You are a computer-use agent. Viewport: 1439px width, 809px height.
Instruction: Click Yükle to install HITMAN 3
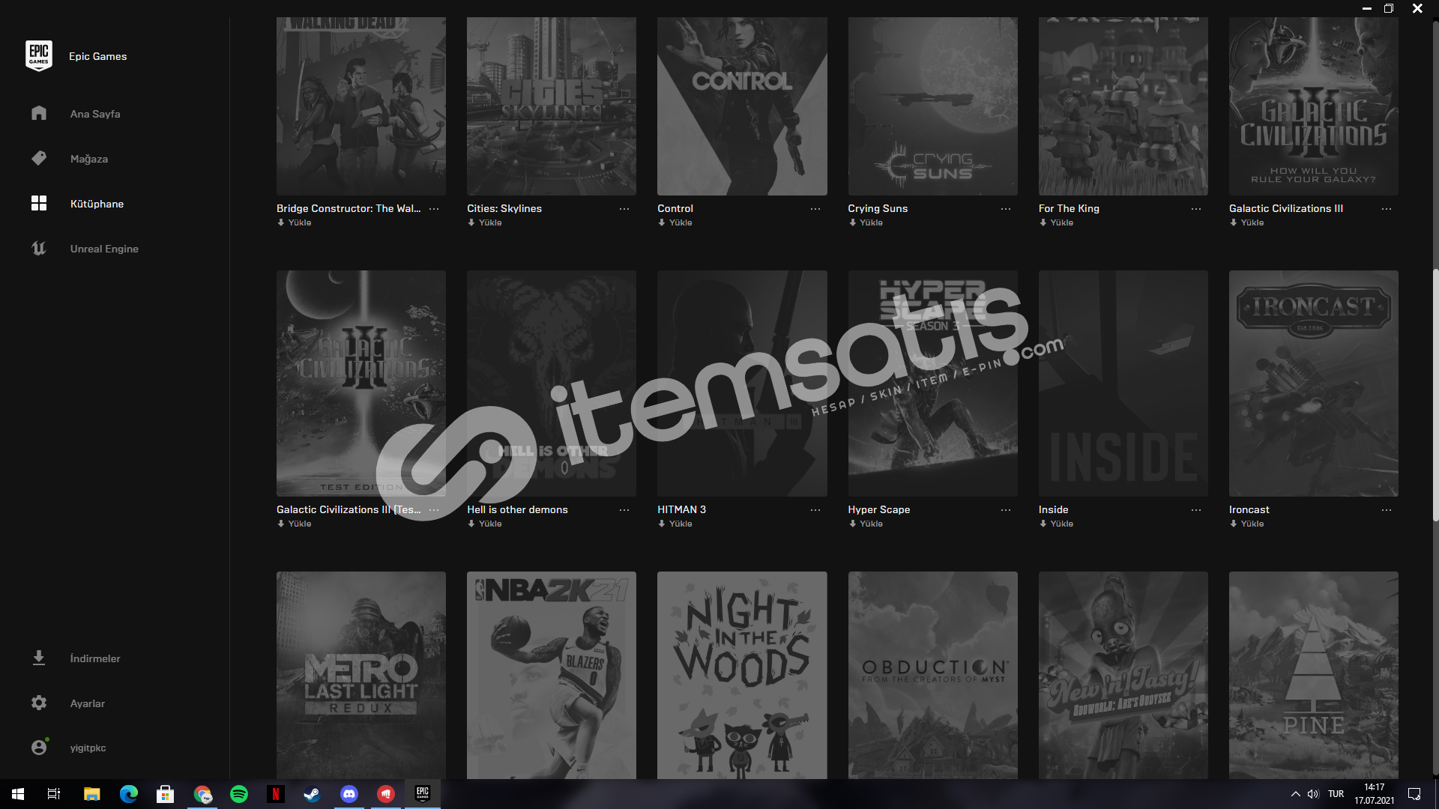675,524
